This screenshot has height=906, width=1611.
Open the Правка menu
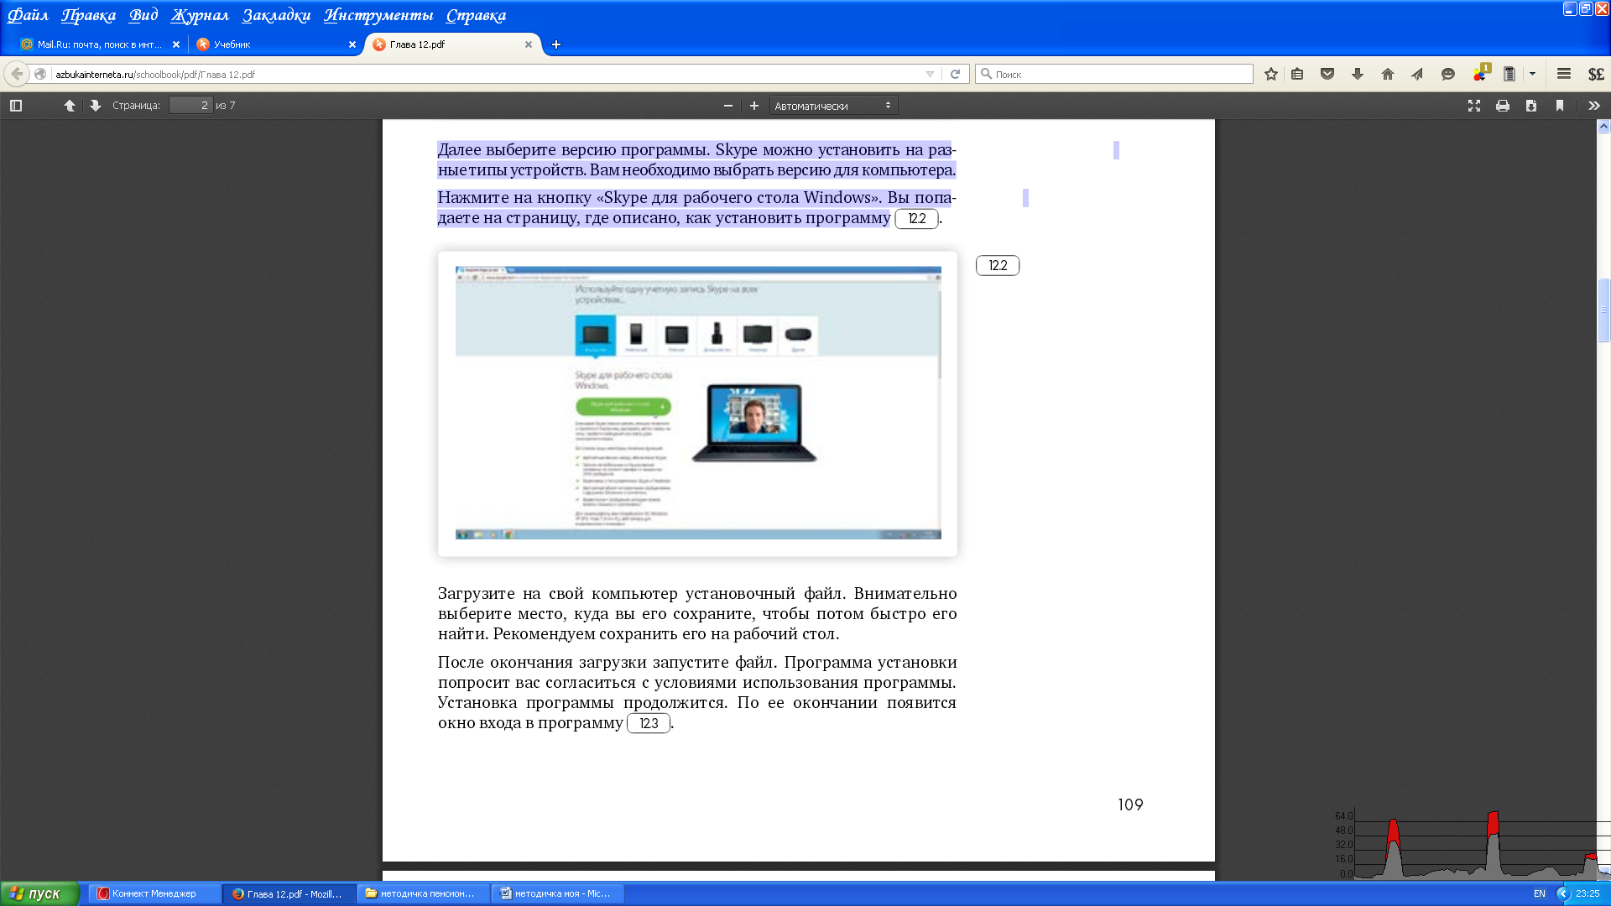89,15
